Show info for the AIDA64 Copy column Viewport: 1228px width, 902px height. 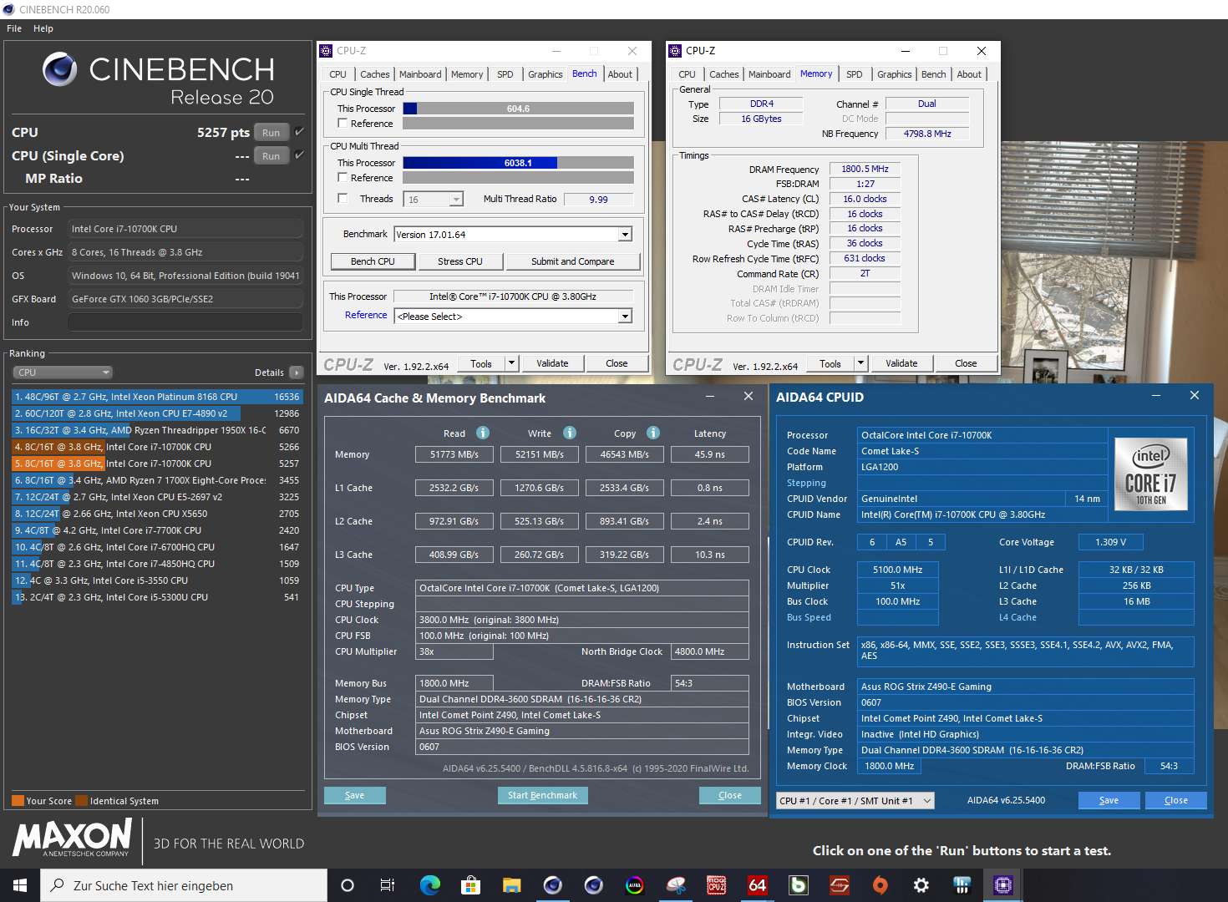click(x=653, y=433)
